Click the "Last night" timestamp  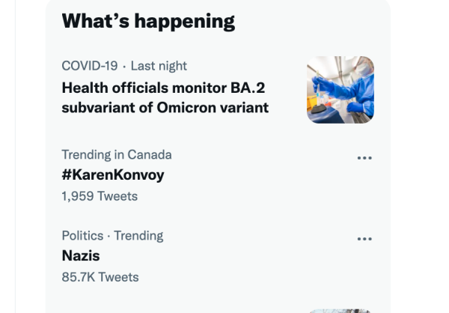pyautogui.click(x=159, y=66)
